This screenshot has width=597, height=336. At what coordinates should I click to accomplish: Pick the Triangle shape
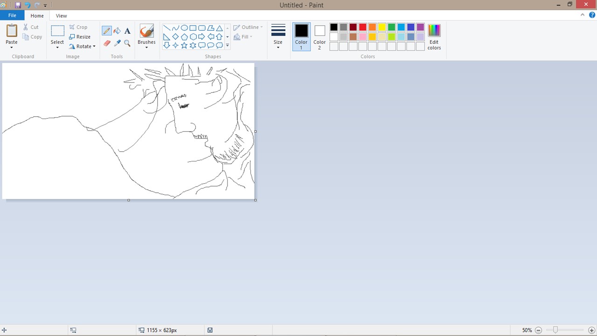[x=219, y=28]
